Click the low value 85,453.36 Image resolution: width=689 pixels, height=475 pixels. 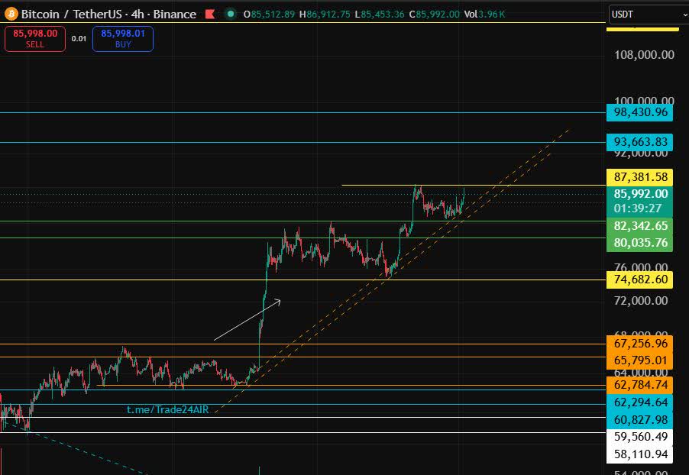pyautogui.click(x=382, y=14)
